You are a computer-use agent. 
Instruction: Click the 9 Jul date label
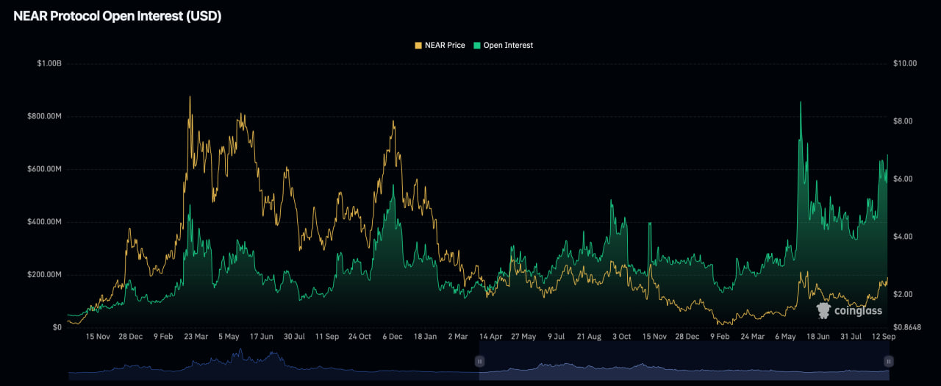coord(556,337)
